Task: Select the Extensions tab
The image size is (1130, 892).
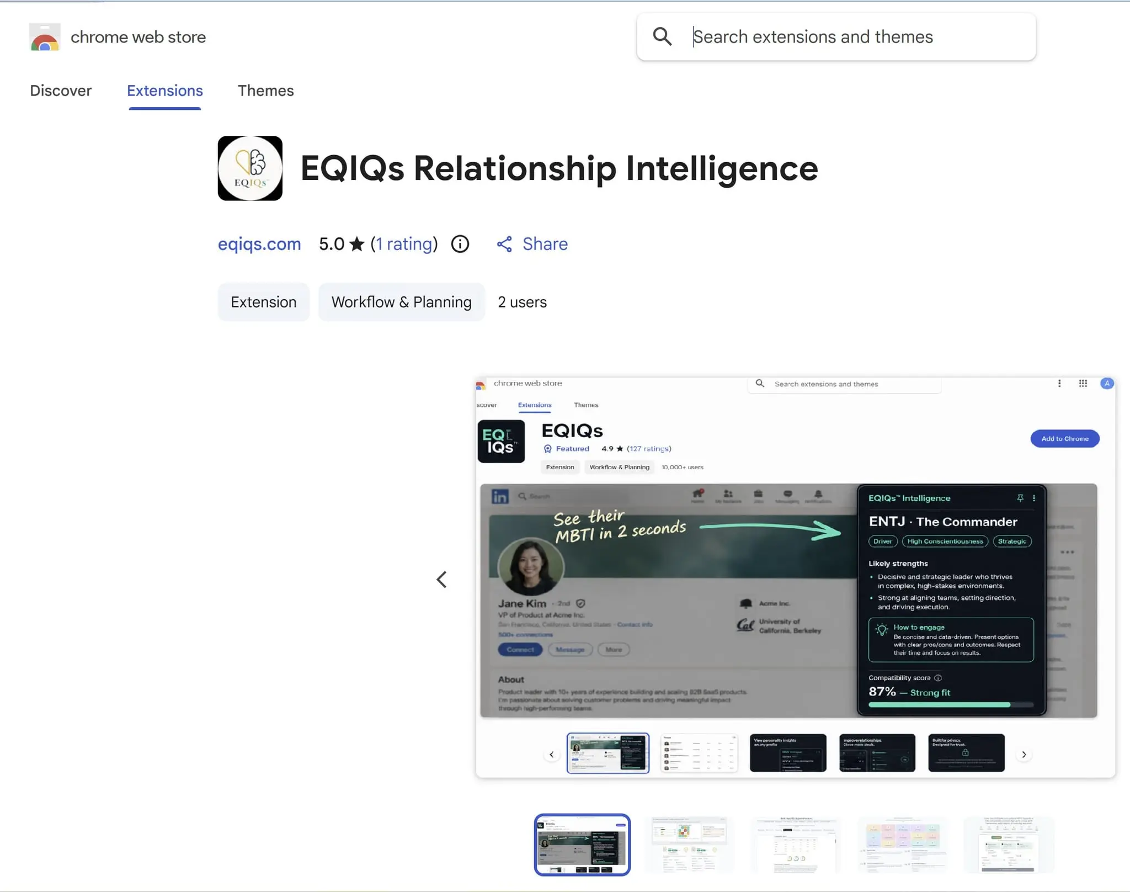Action: [x=165, y=91]
